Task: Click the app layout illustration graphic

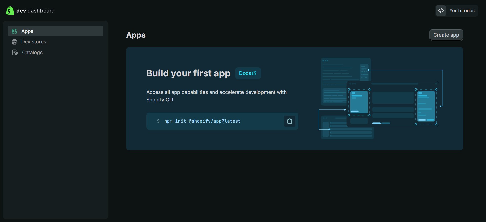Action: click(381, 99)
